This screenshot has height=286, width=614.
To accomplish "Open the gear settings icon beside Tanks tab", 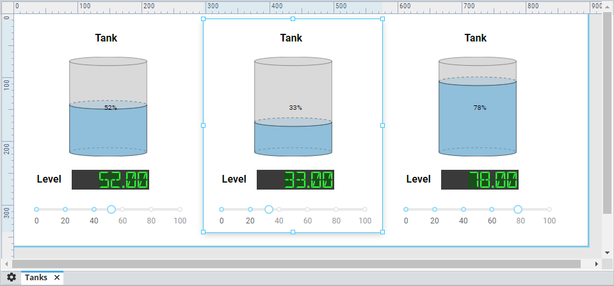I will point(12,278).
